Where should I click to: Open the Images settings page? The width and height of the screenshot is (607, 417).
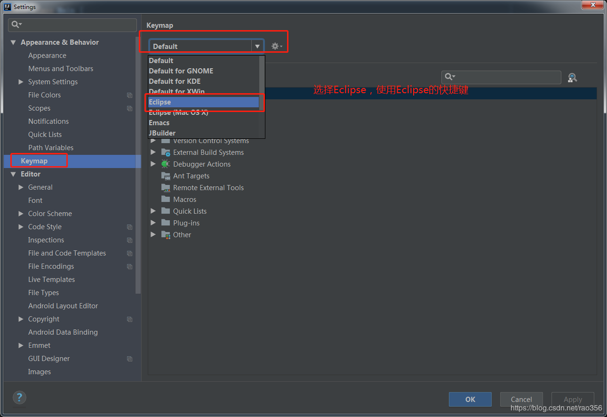pos(40,372)
